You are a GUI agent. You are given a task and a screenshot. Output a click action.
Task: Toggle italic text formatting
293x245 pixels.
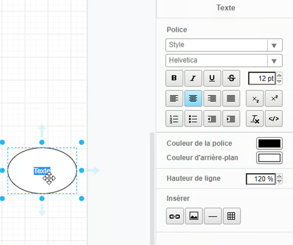point(193,78)
